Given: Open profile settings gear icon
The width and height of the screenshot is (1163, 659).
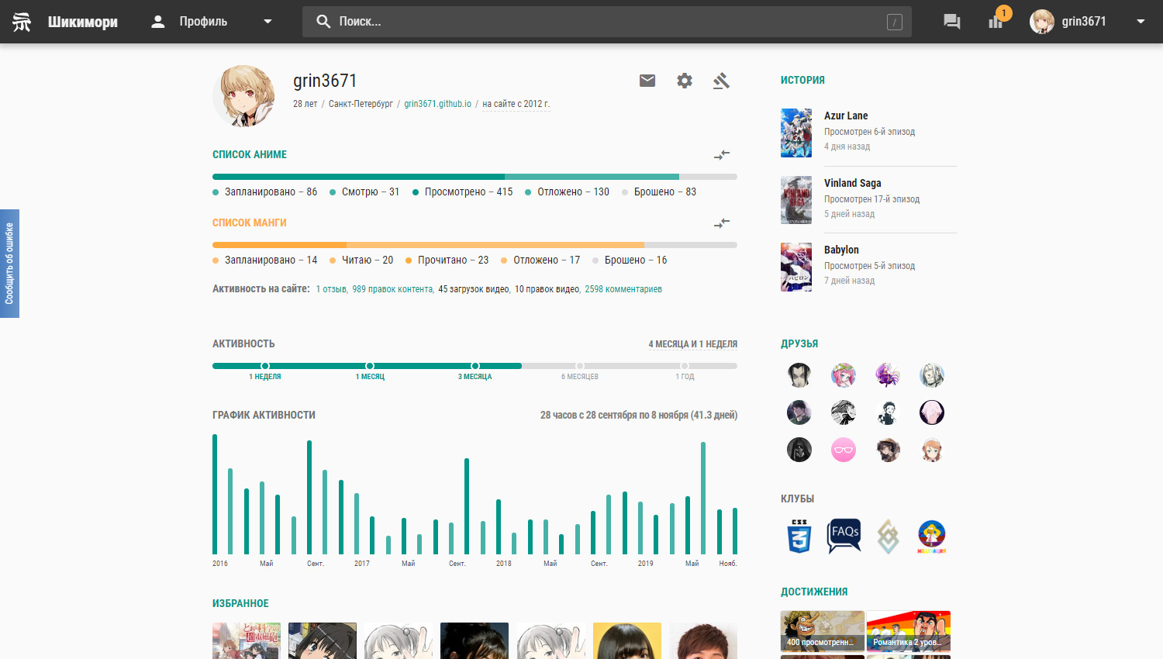Looking at the screenshot, I should pyautogui.click(x=685, y=81).
